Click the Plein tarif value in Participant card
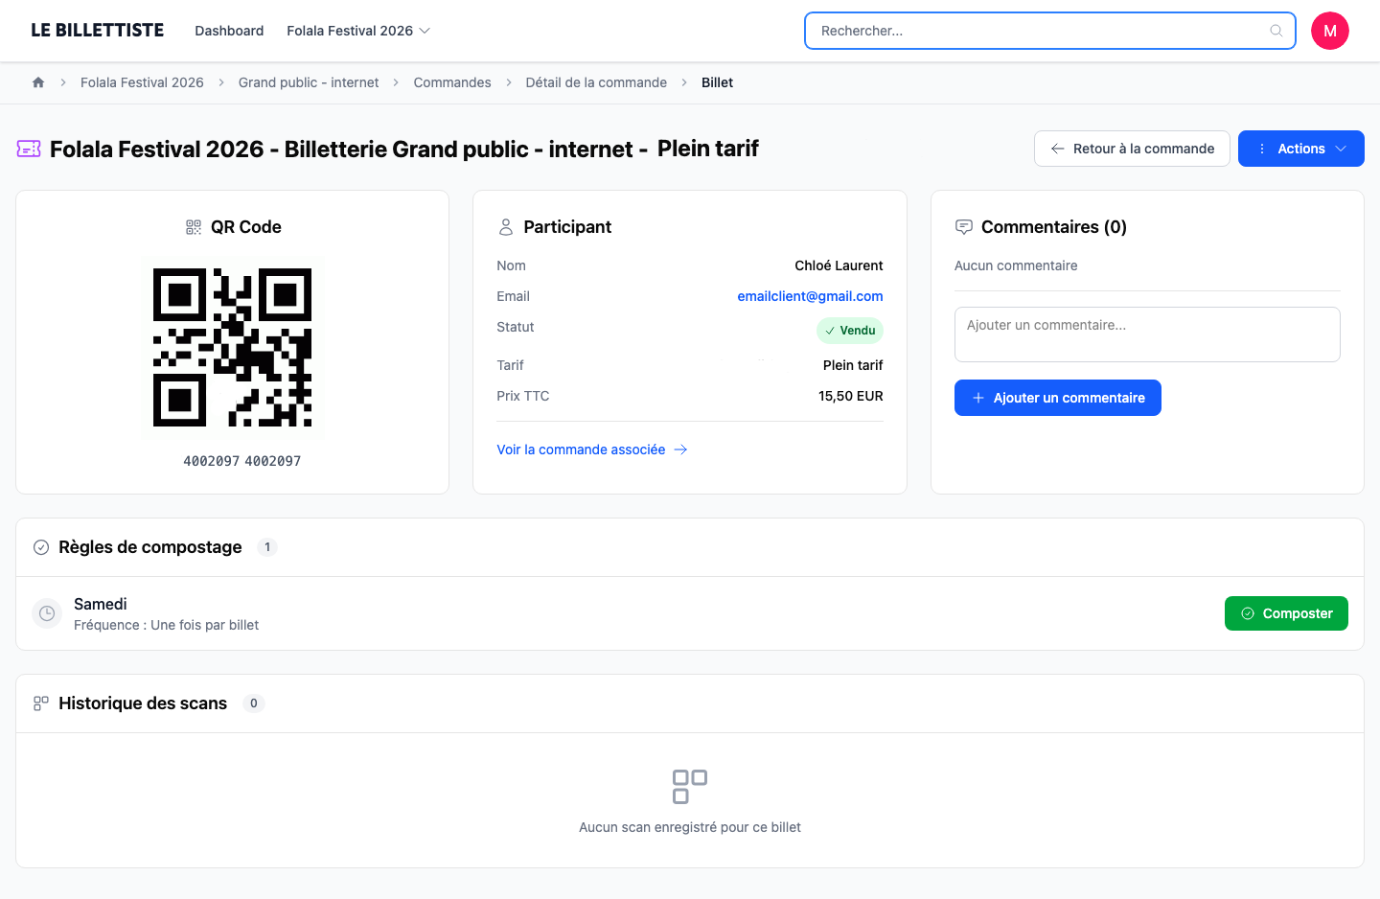This screenshot has height=899, width=1380. [x=853, y=365]
